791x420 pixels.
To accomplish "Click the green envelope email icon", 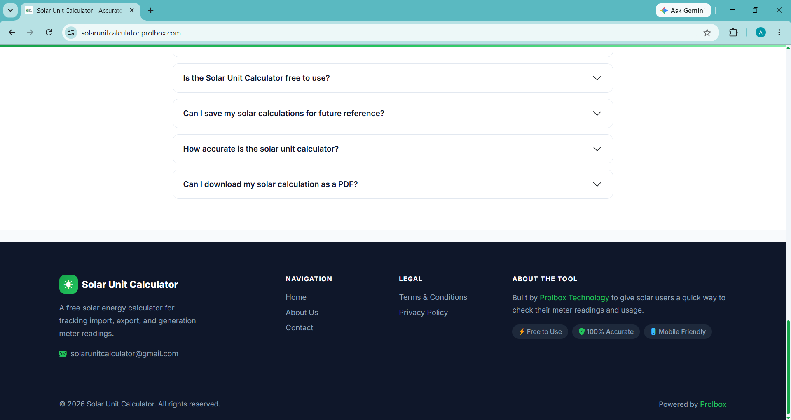I will pyautogui.click(x=63, y=354).
